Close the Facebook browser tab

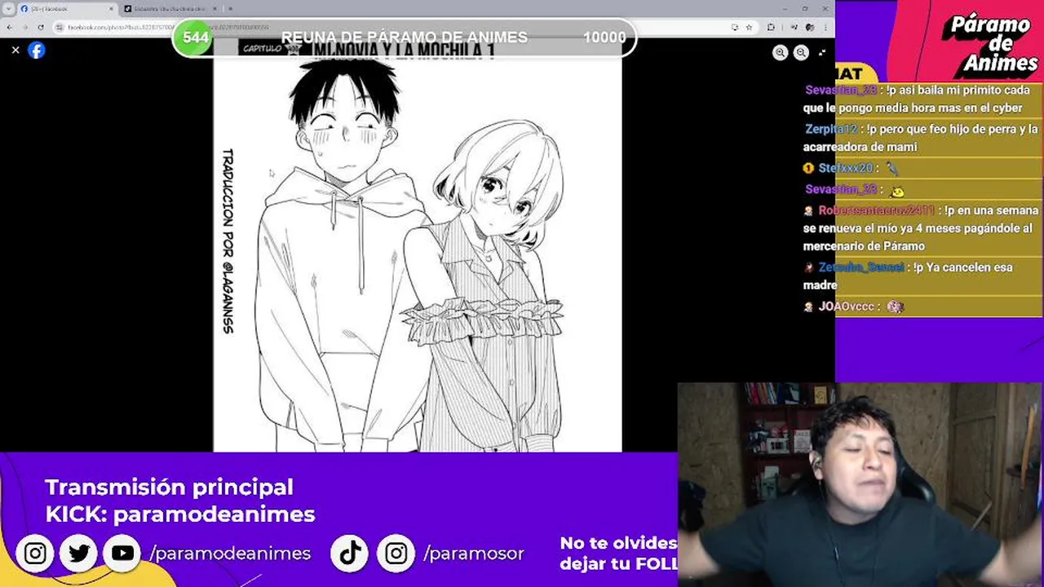pos(111,9)
